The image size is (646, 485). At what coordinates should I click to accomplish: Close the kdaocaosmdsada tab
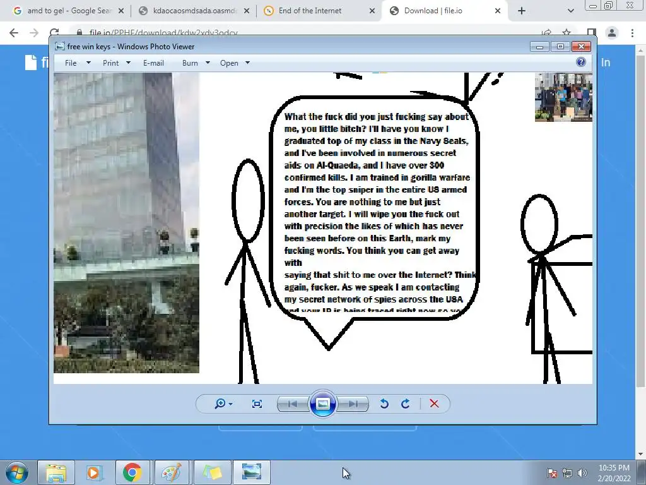coord(247,11)
